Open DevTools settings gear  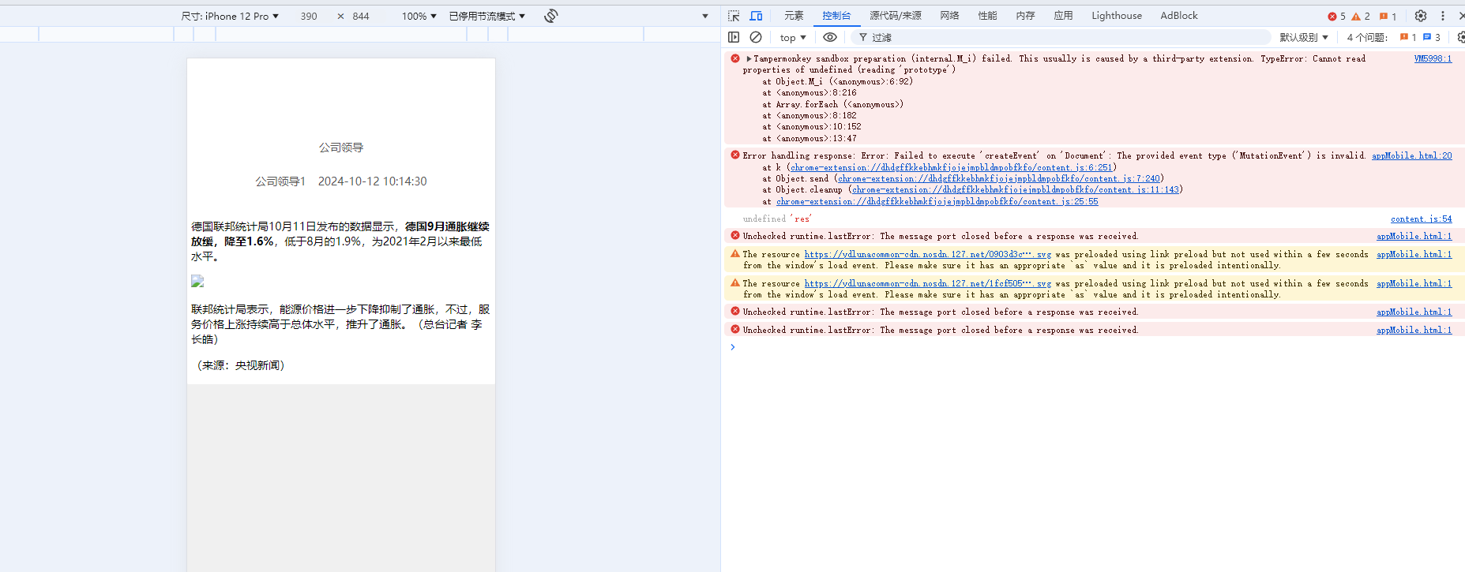pos(1421,16)
